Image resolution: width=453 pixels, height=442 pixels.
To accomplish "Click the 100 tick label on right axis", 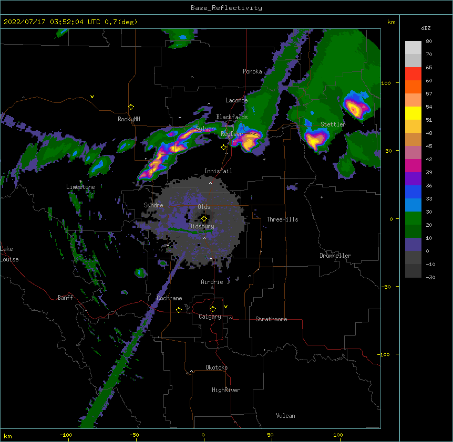I will [x=386, y=83].
